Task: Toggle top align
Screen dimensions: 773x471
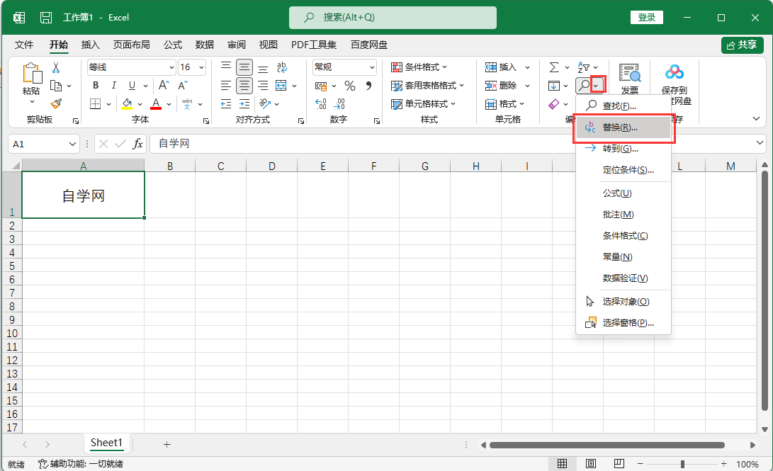Action: [226, 67]
